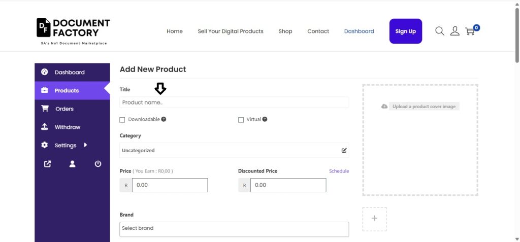Go to Products in the sidebar

coord(67,90)
